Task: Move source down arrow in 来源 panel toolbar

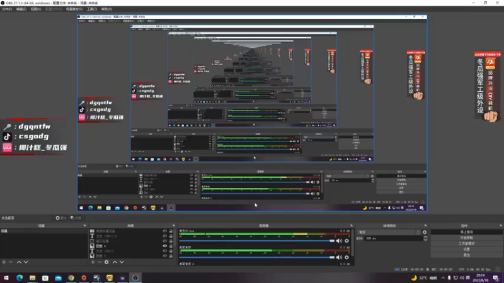Action: (x=122, y=262)
